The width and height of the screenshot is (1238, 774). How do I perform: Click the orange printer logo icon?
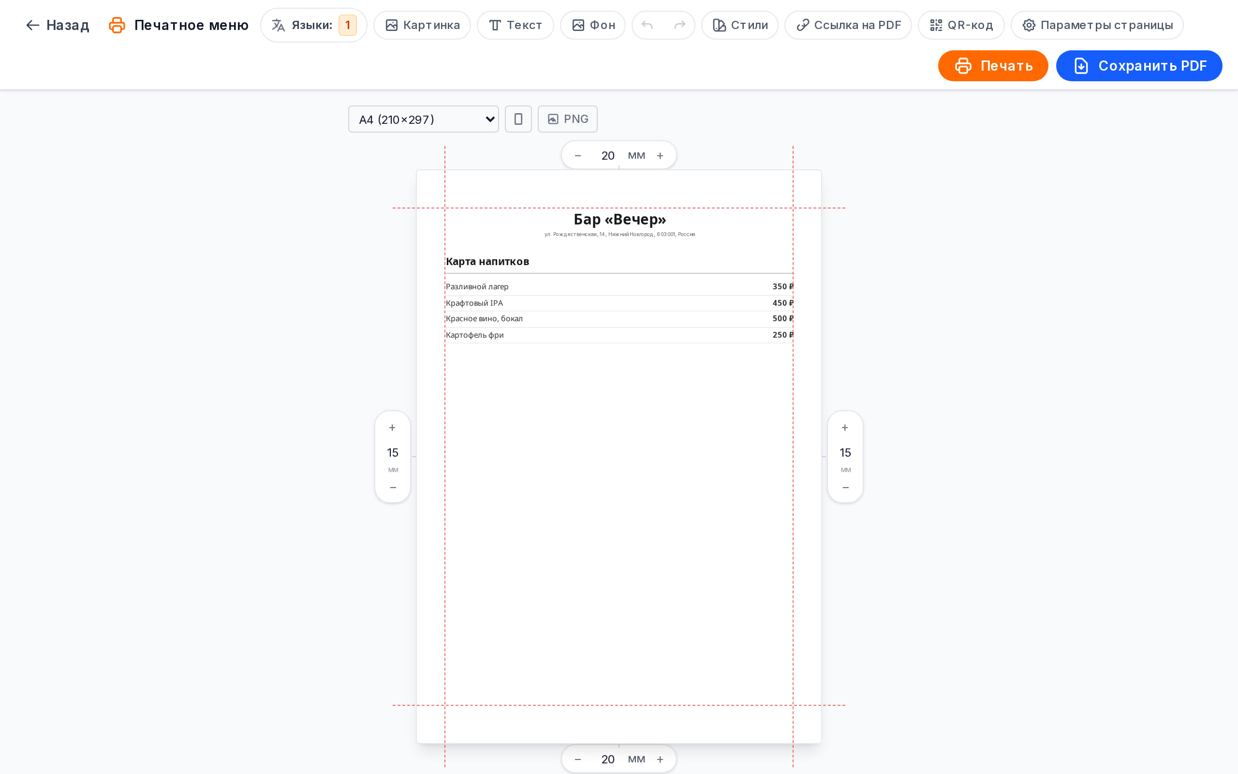click(117, 25)
